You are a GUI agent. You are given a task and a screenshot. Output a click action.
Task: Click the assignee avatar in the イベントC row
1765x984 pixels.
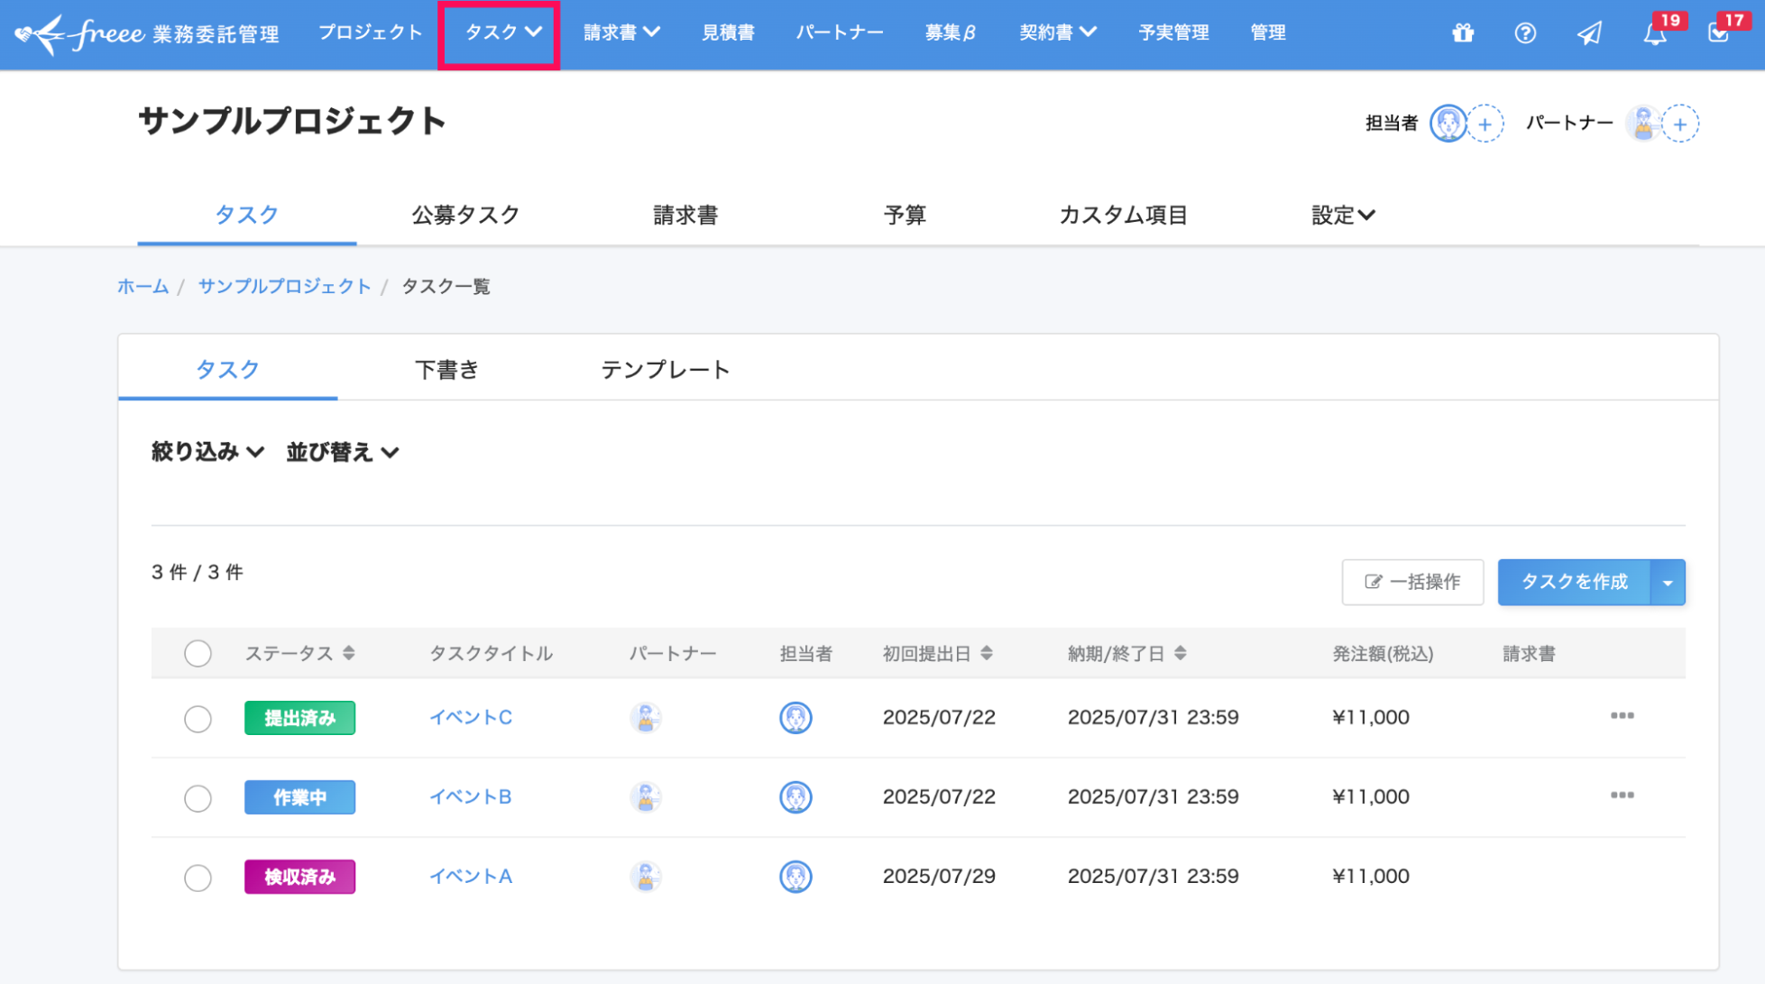pyautogui.click(x=795, y=718)
